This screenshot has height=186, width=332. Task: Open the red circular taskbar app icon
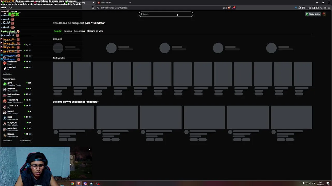98,183
